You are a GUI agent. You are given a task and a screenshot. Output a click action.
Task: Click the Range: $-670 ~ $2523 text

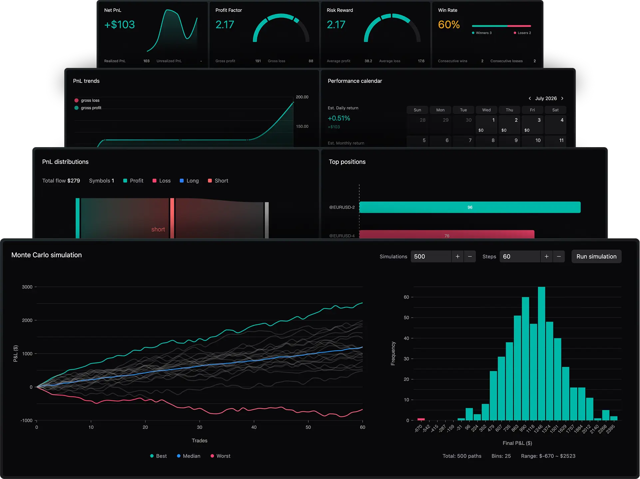[548, 456]
